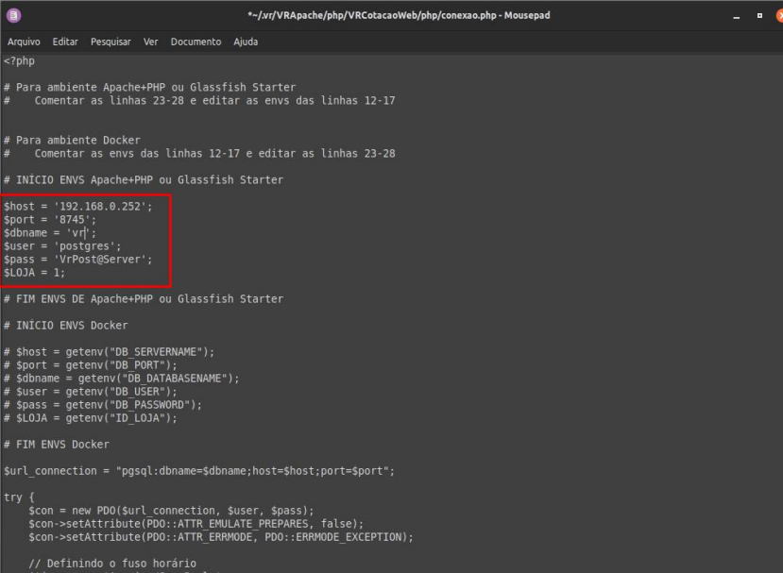Click the ATTR_EMULATE_PREPARES setAttribute line
Viewport: 783px width, 573px height.
point(196,524)
